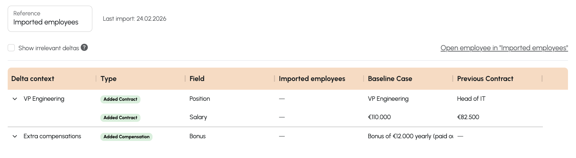Screen dimensions: 576x158
Task: Click the Added Compensation badge
Action: pos(126,137)
